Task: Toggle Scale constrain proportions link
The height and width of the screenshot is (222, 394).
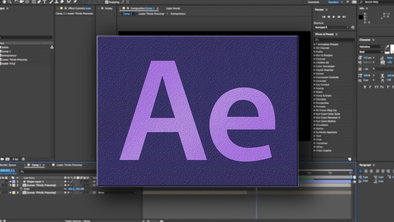Action: [x=65, y=189]
